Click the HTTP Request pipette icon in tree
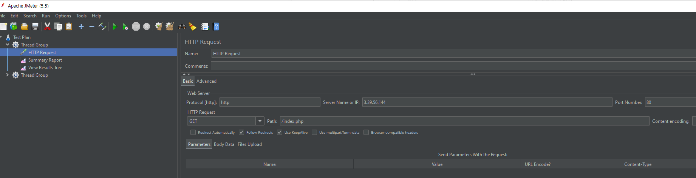 [23, 53]
